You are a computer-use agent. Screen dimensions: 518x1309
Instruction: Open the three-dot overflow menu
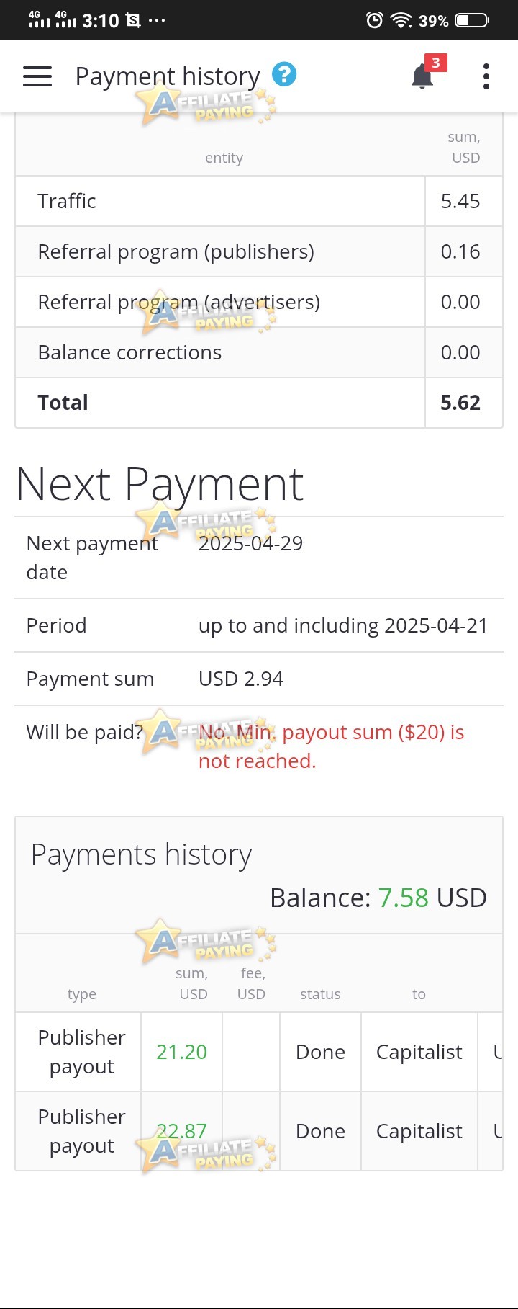pyautogui.click(x=486, y=76)
